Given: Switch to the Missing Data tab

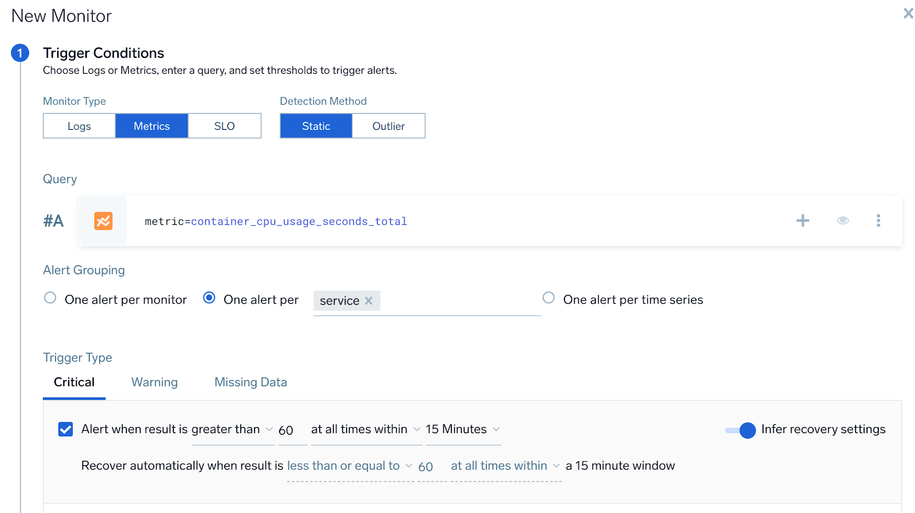Looking at the screenshot, I should (x=250, y=382).
